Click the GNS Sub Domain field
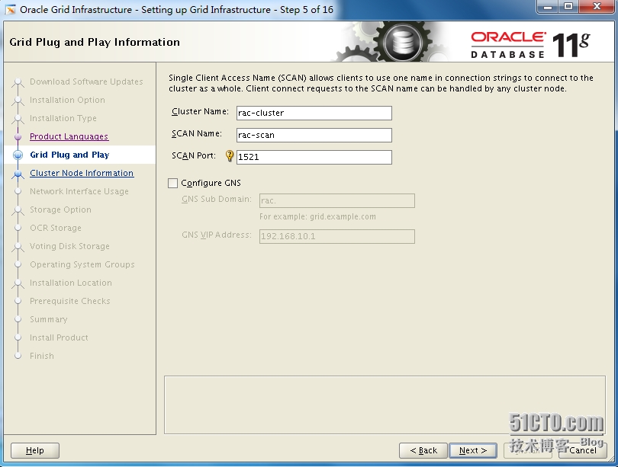 [x=337, y=200]
